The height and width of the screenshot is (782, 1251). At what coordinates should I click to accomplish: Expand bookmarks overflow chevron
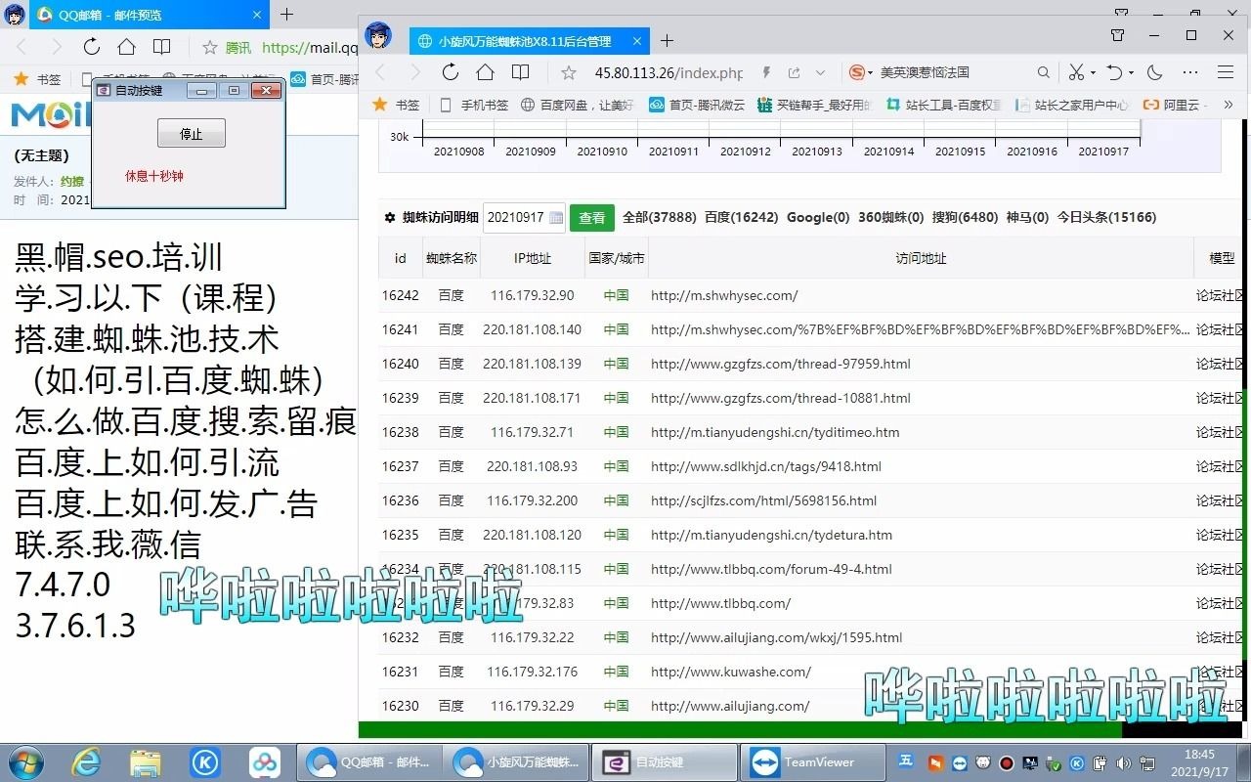[x=1228, y=105]
